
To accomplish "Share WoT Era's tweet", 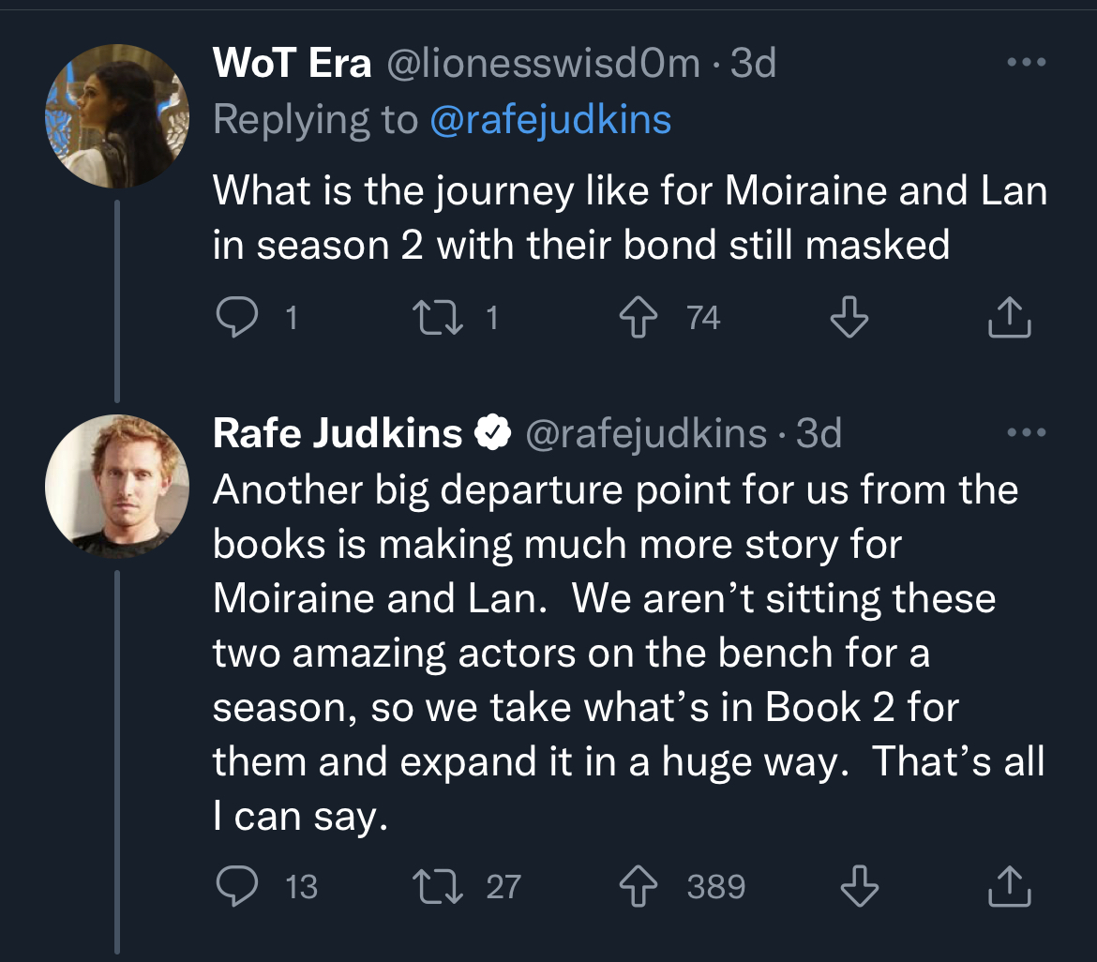I will tap(1010, 318).
